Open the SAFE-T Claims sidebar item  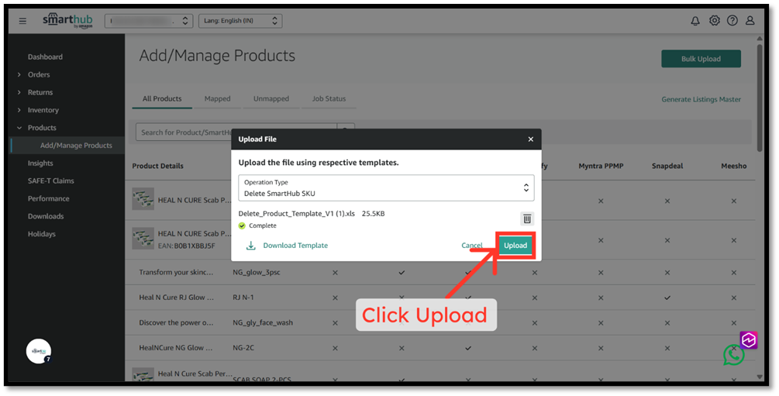50,181
